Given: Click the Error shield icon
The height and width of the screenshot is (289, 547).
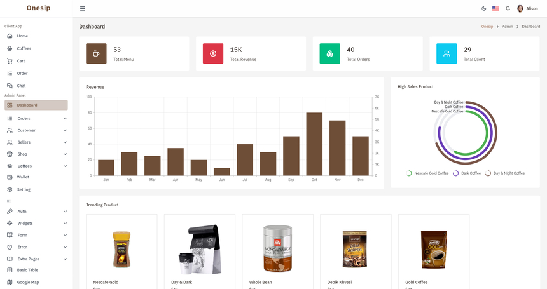Looking at the screenshot, I should tap(10, 247).
